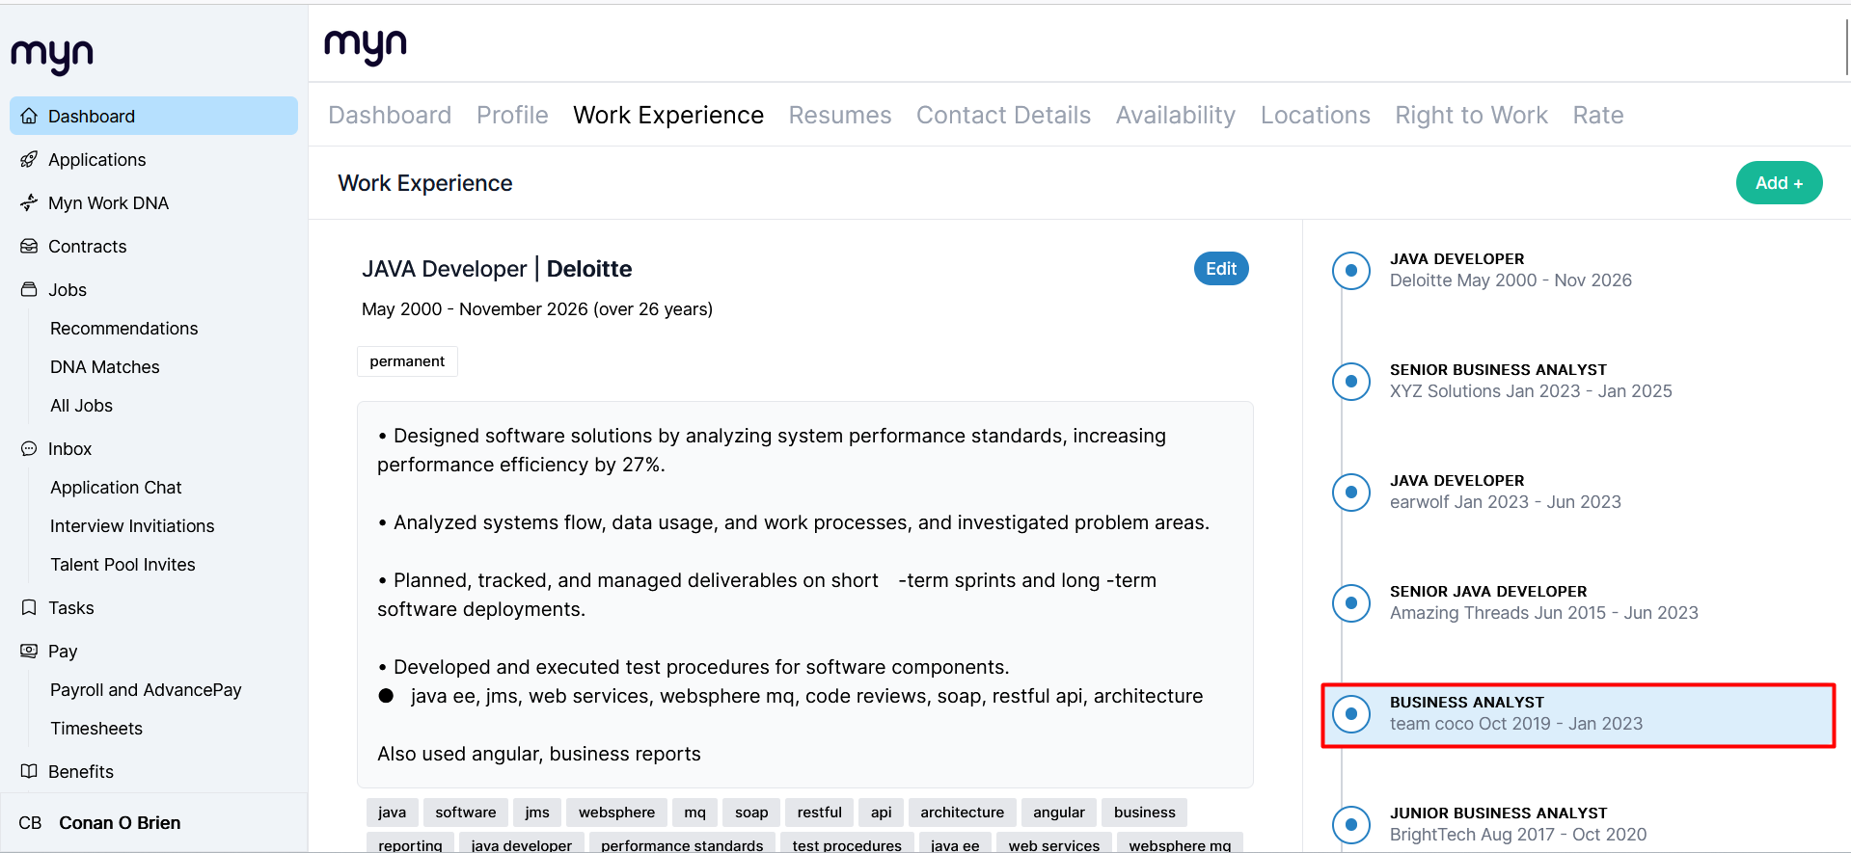
Task: Click the Tasks bookmark icon
Action: pos(29,607)
